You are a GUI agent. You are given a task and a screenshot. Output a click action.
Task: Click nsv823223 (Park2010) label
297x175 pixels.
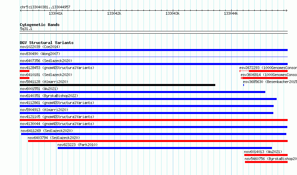pos(77,145)
